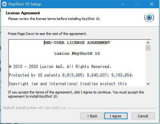Click the US patents line in the agreement
This screenshot has height=124, width=160.
click(71, 75)
